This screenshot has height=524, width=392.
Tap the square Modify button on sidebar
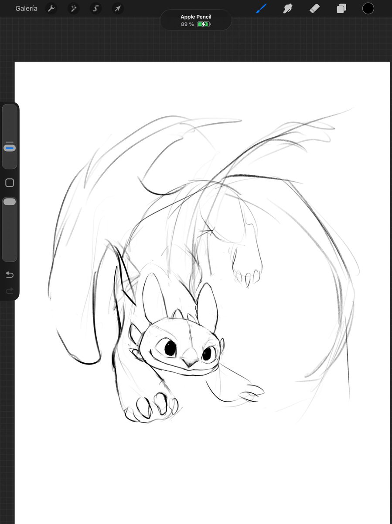(x=10, y=183)
